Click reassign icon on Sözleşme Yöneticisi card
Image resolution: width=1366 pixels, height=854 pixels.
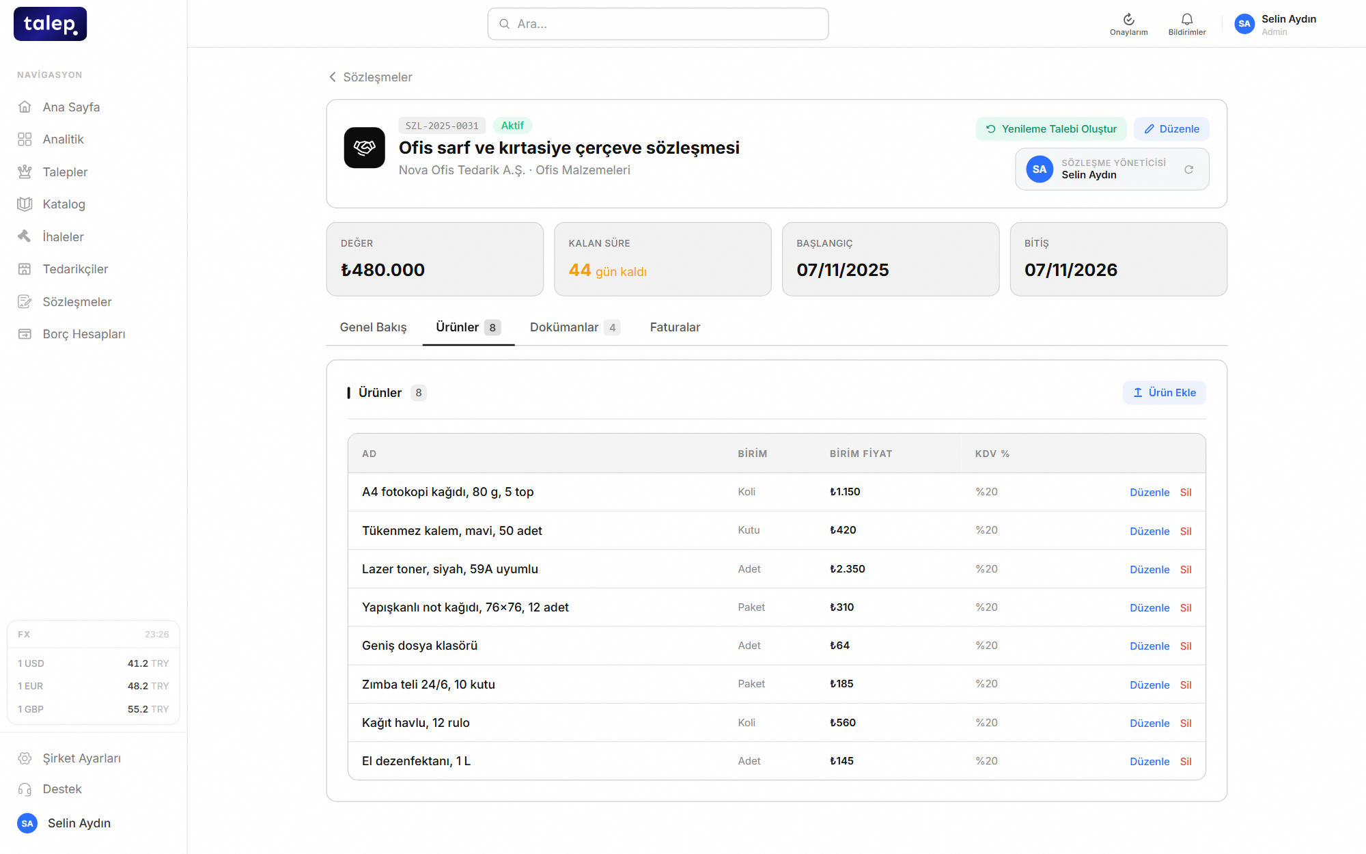(1188, 169)
